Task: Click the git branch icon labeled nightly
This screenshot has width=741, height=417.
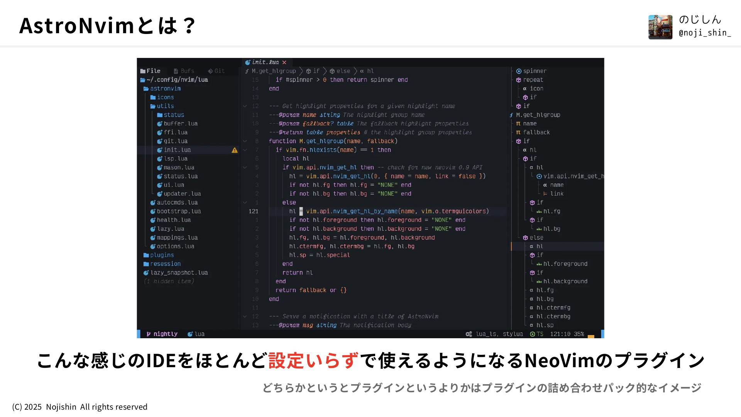Action: coord(149,334)
